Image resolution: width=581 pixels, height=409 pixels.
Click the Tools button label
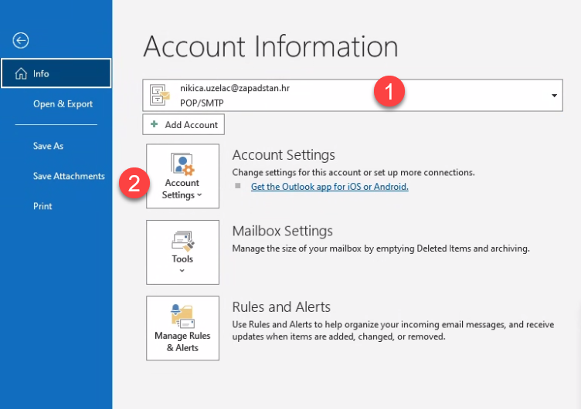click(182, 259)
